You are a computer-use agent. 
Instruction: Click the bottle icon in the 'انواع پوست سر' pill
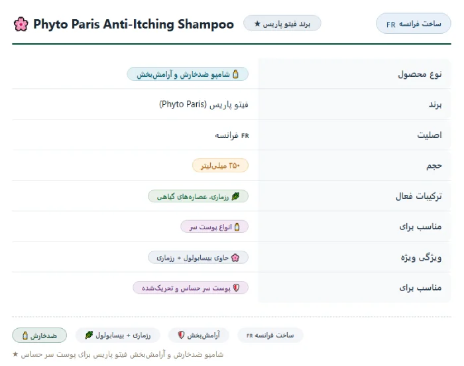point(237,227)
